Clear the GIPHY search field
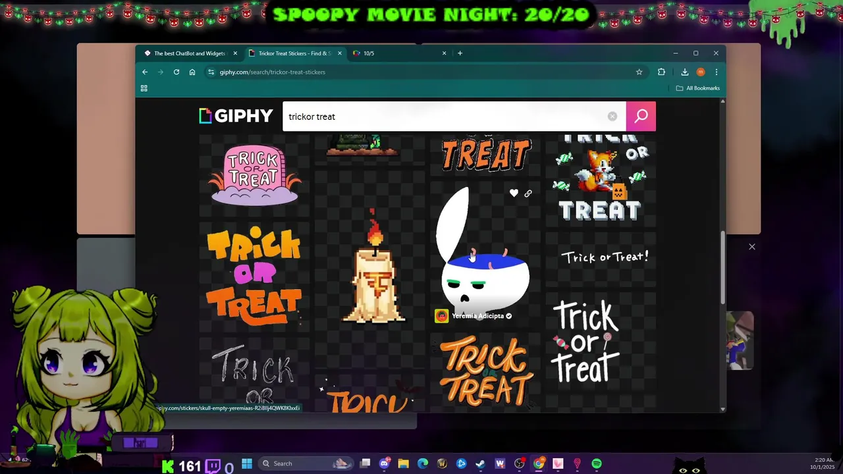Screen dimensions: 843x474 (612, 117)
